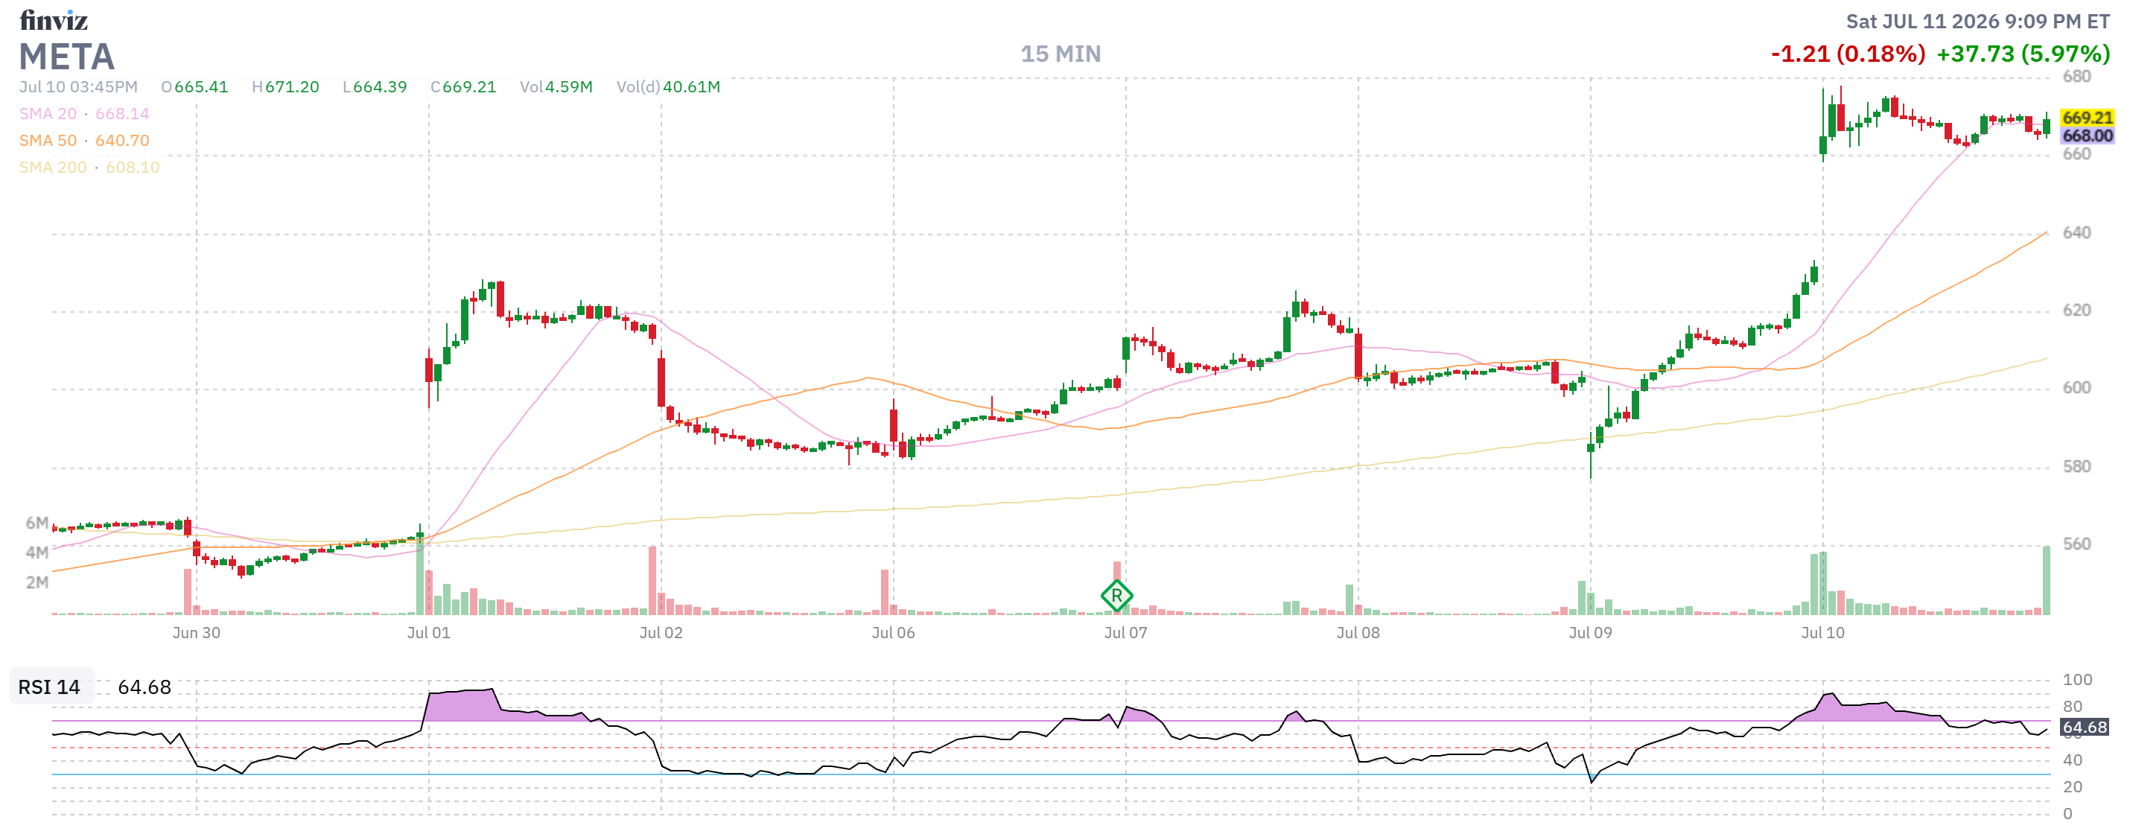
Task: Click the Jul 02 date label
Action: coord(661,633)
